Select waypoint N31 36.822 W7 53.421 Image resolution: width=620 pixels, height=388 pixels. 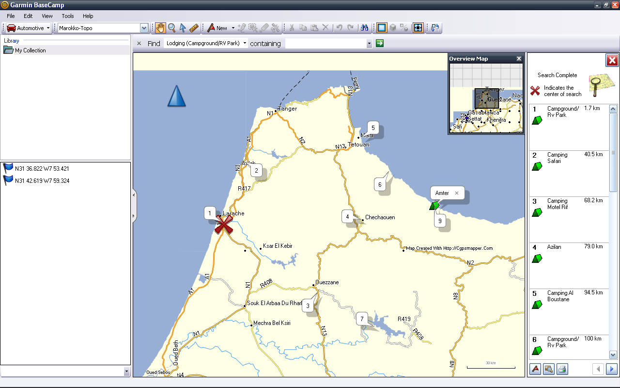[x=42, y=169]
